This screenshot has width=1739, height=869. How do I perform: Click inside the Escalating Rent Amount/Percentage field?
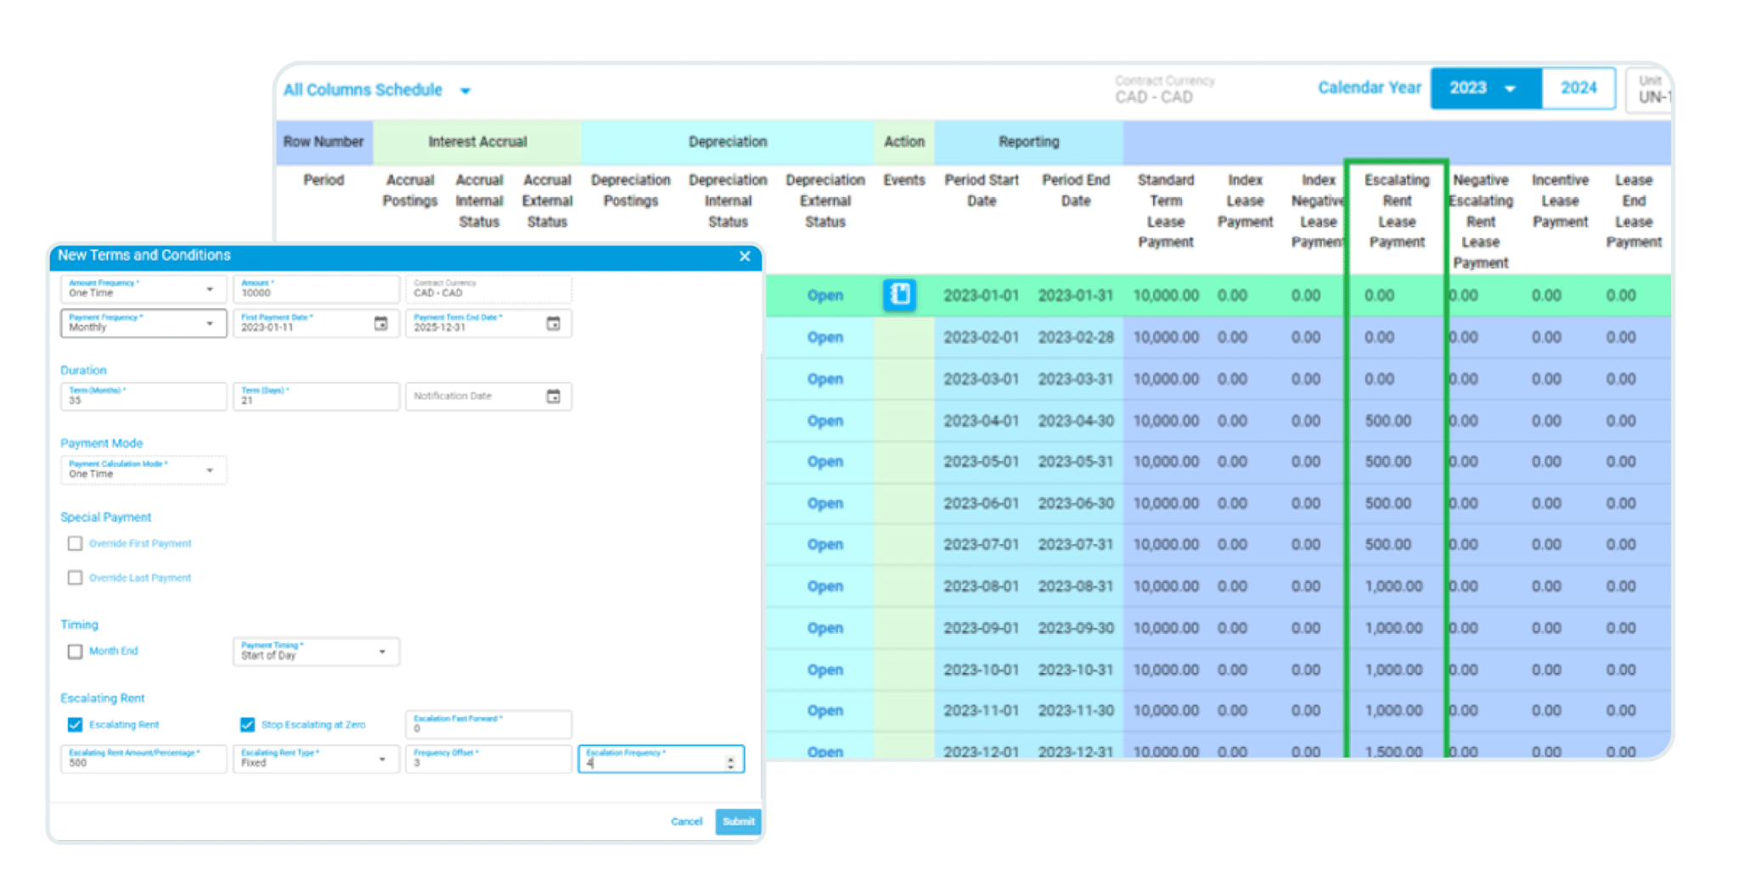tap(136, 761)
